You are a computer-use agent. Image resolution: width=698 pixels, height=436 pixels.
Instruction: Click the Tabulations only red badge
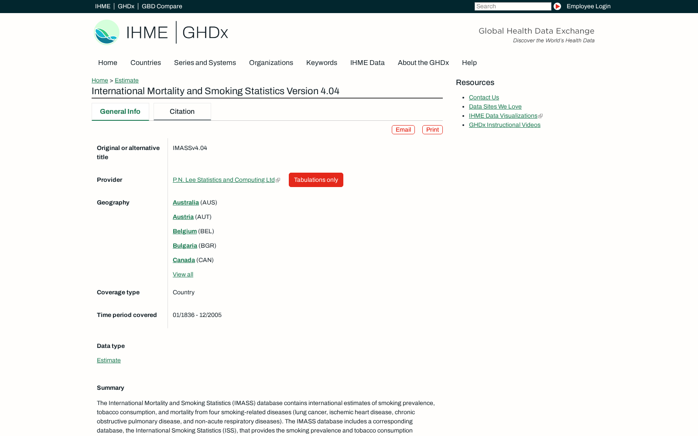pyautogui.click(x=316, y=180)
